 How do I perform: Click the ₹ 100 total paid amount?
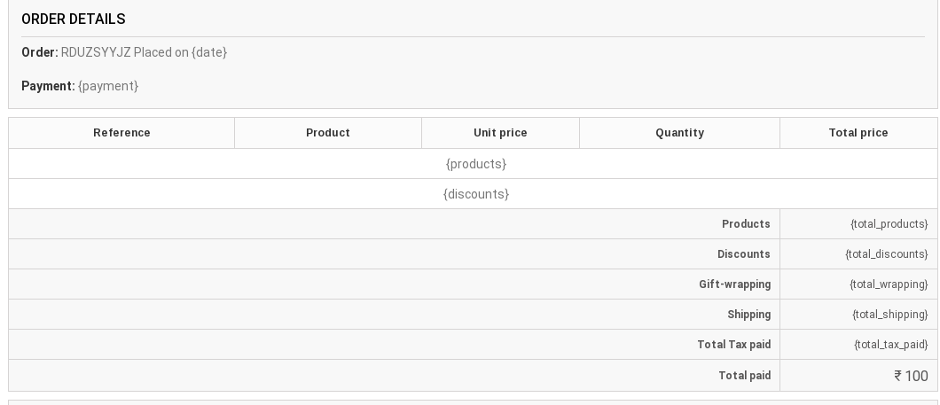coord(911,376)
